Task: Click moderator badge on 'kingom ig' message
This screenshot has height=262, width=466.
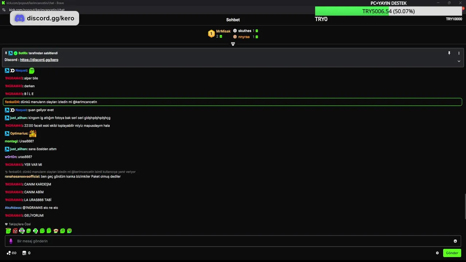Action: tap(7, 118)
